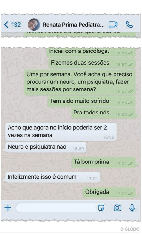Open the sticker picker icon
Viewport: 142px width, 234px height.
[101, 208]
